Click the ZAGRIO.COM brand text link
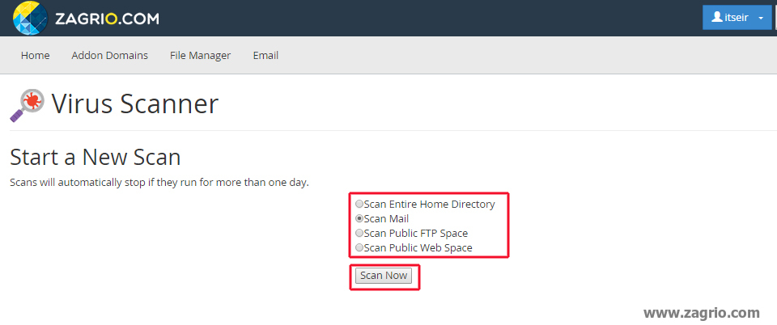Image resolution: width=777 pixels, height=325 pixels. [107, 18]
